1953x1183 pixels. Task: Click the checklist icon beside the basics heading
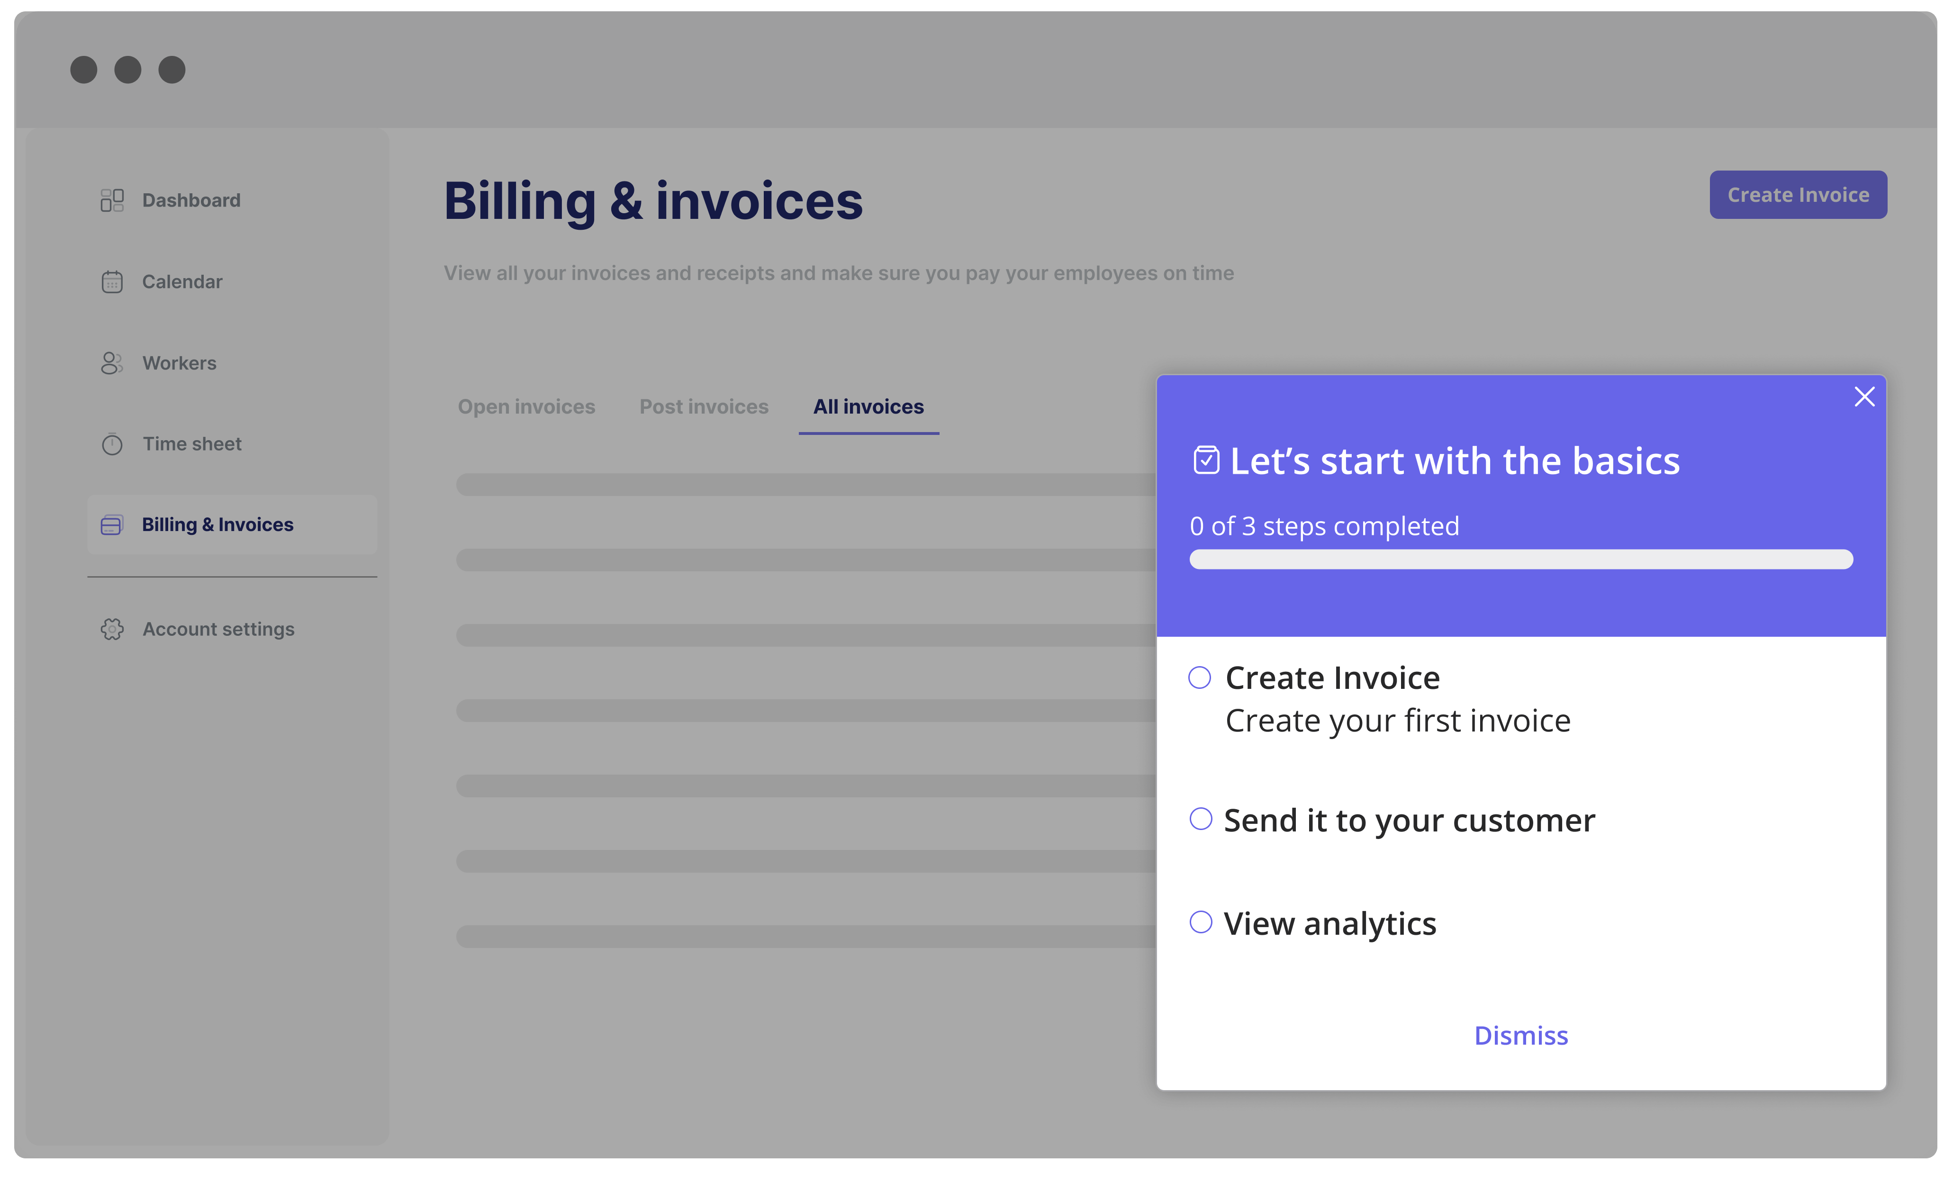click(x=1205, y=461)
